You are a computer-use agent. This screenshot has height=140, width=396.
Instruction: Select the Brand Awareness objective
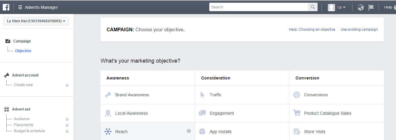(x=132, y=95)
